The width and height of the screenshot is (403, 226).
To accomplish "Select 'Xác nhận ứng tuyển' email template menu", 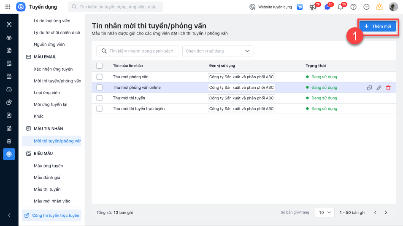I will [x=53, y=69].
